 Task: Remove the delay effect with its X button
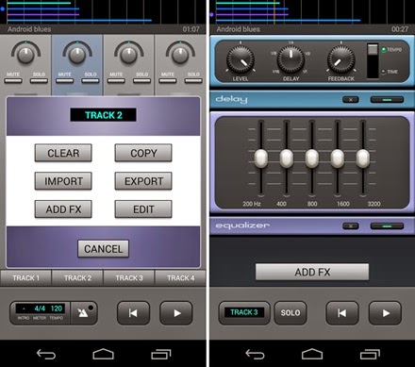point(351,100)
